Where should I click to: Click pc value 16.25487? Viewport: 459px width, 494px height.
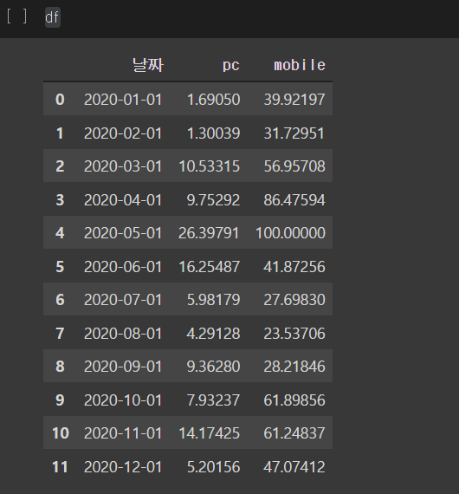click(x=210, y=267)
